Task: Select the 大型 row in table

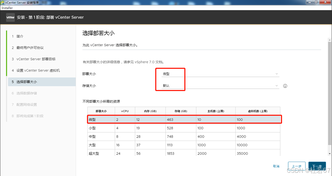Action: pyautogui.click(x=184, y=145)
